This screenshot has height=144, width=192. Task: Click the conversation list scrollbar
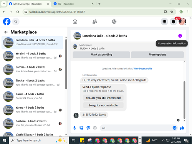pyautogui.click(x=66, y=64)
